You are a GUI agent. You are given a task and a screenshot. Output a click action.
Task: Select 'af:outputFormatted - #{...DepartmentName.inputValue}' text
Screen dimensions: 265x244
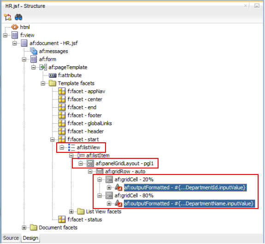(189, 203)
